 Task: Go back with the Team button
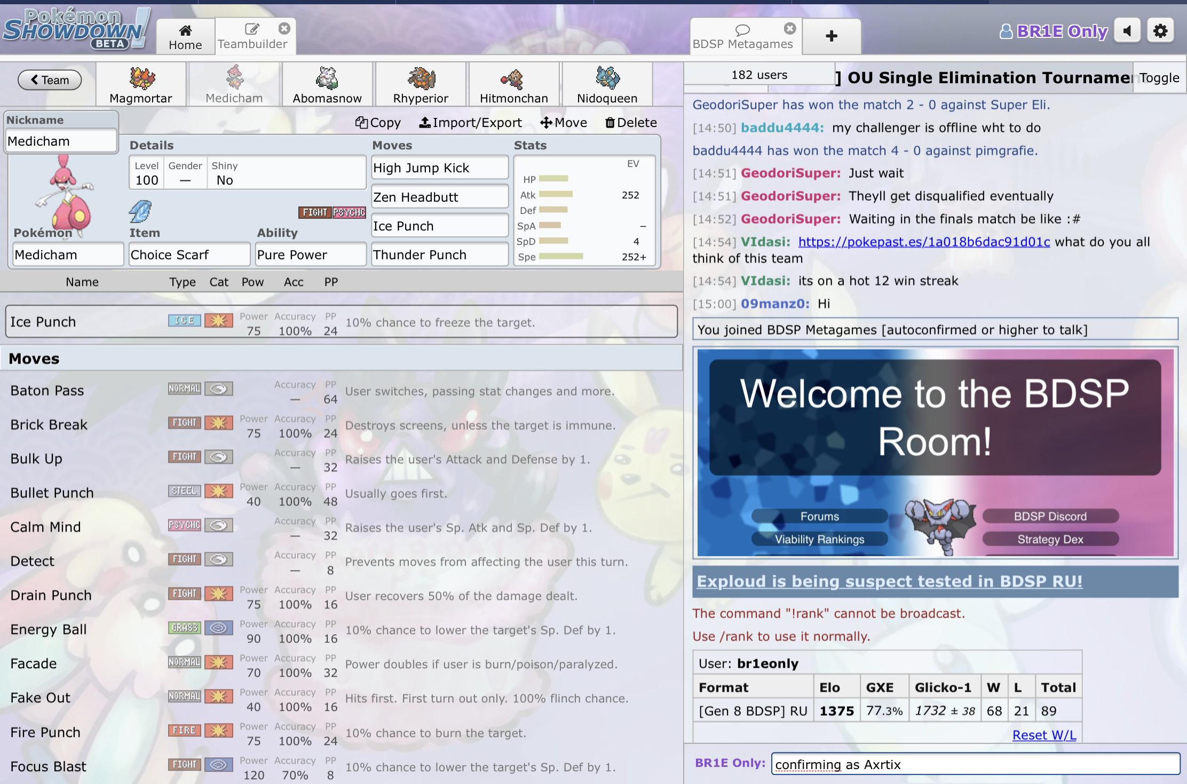point(50,80)
